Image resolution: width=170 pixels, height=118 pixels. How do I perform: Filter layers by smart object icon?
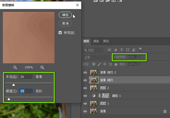pos(134,50)
